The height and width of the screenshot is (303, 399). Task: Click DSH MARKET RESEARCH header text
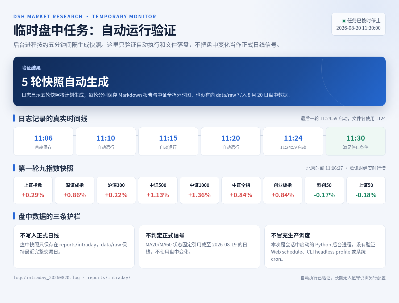click(48, 16)
